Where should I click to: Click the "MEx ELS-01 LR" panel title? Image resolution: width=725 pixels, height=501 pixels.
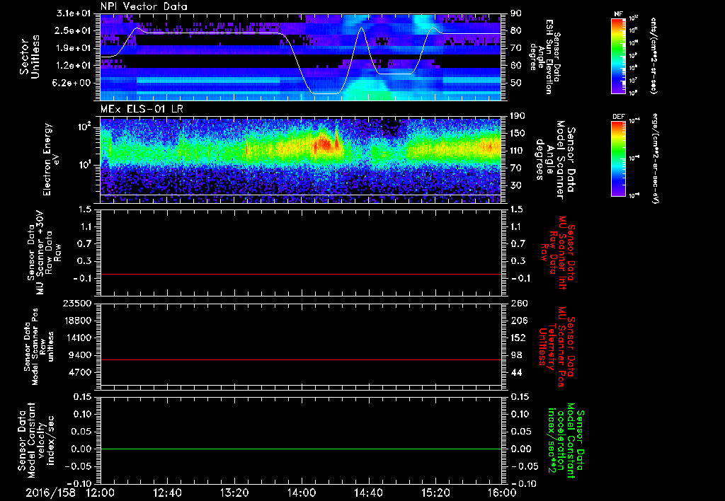click(x=140, y=109)
